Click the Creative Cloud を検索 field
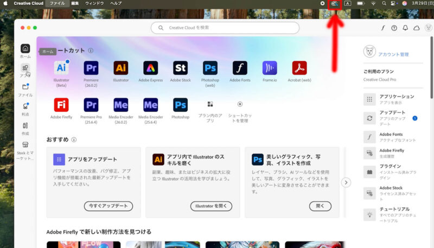The height and width of the screenshot is (248, 434). (225, 28)
